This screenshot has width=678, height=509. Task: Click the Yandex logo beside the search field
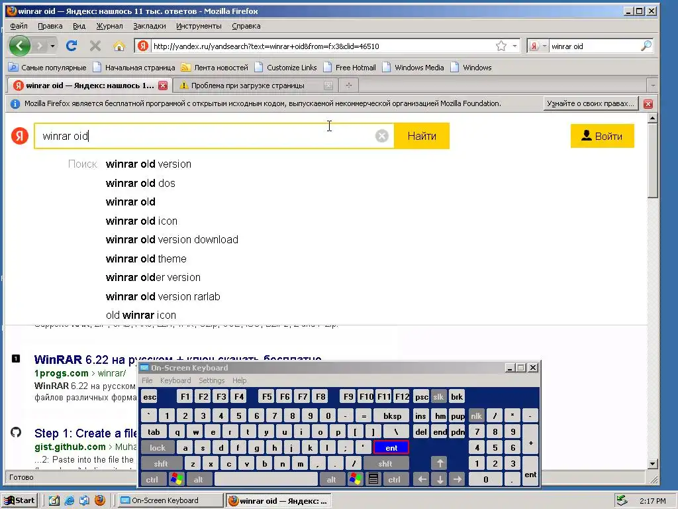[19, 136]
